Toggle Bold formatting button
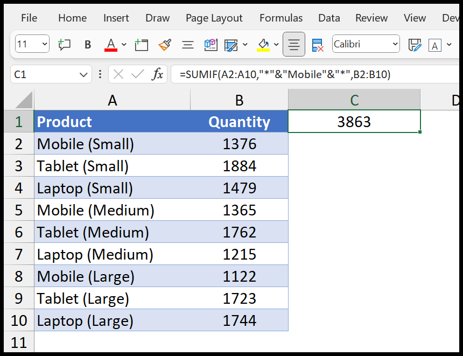Viewport: 463px width, 356px height. click(88, 45)
